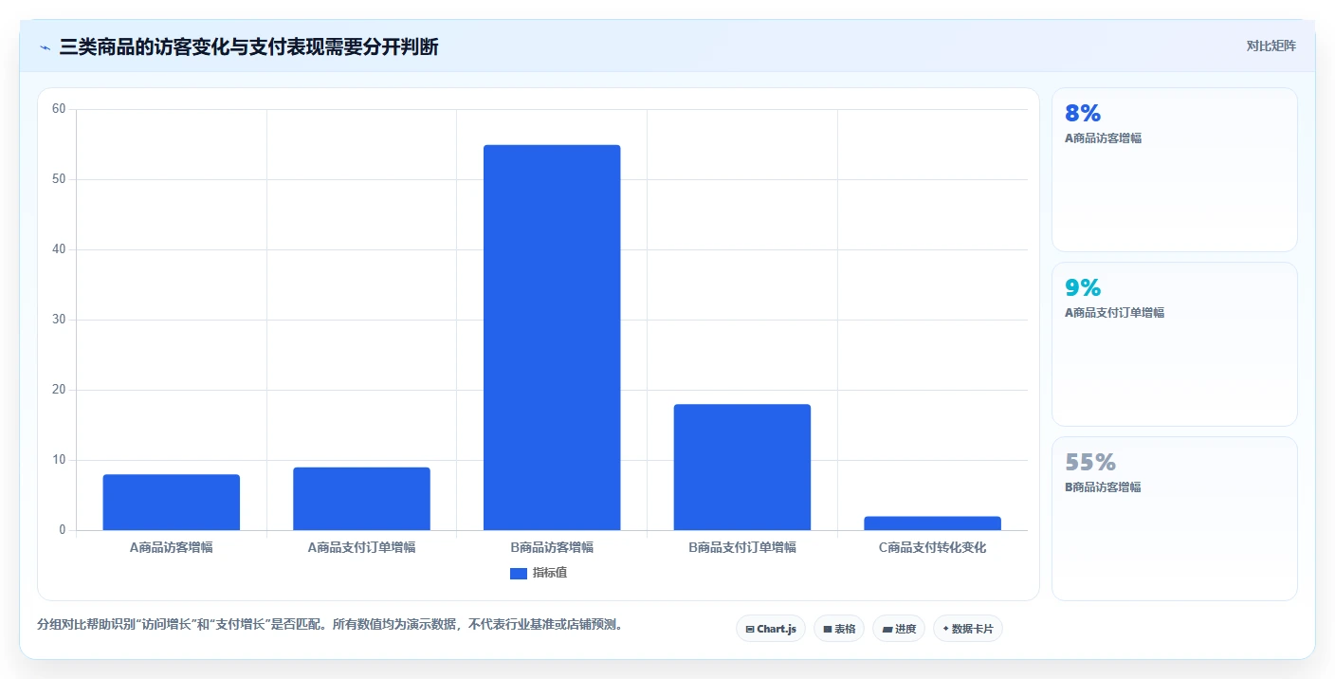This screenshot has height=679, width=1335.
Task: Click the lightning icon beside the title
Action: click(45, 47)
